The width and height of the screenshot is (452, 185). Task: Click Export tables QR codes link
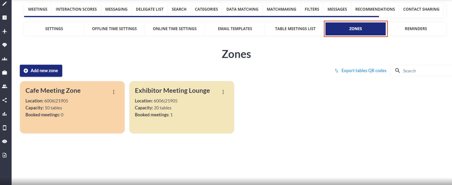(x=364, y=71)
